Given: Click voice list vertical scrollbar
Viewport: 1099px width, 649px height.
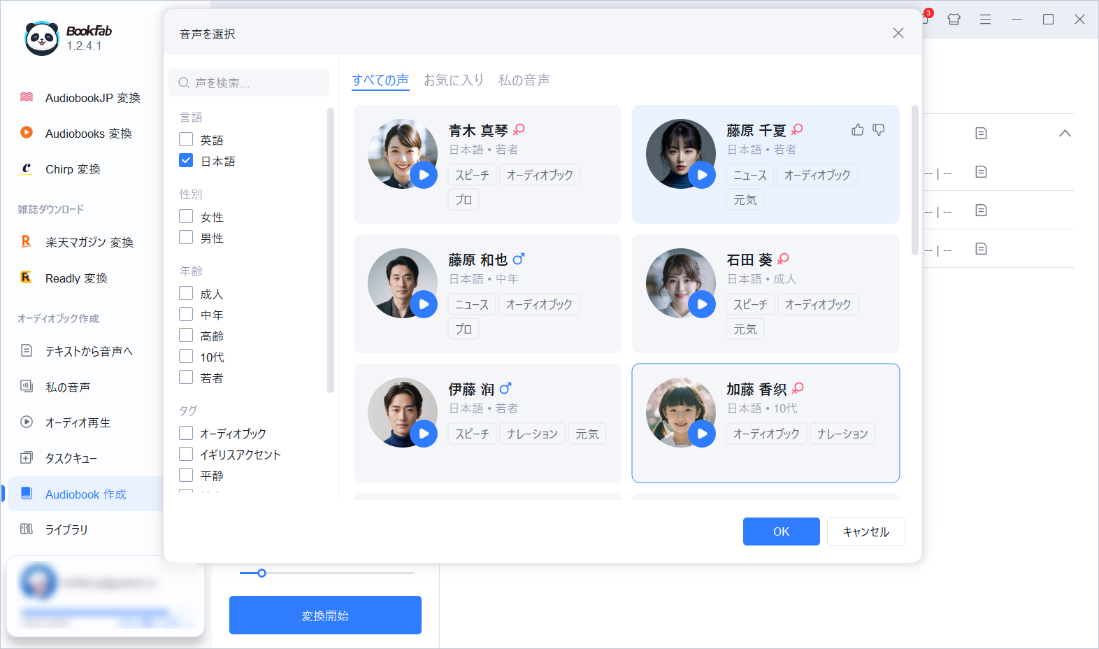Looking at the screenshot, I should [914, 180].
